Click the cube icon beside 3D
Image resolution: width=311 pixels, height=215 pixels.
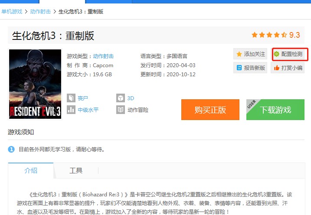coord(121,98)
